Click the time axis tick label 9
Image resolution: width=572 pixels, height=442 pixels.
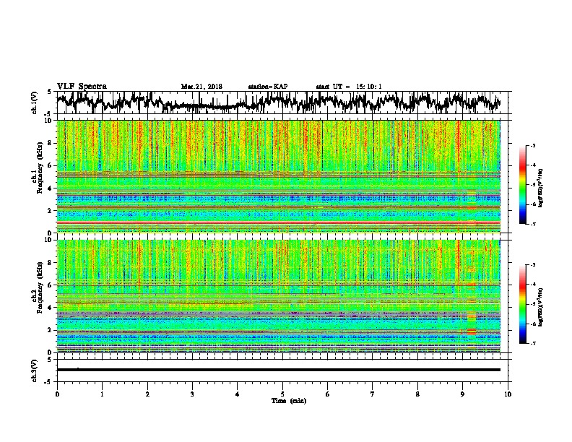coord(462,394)
